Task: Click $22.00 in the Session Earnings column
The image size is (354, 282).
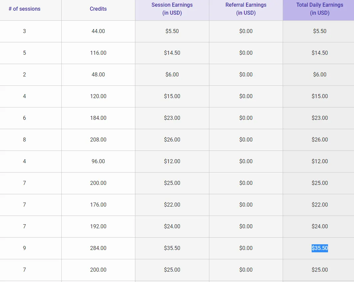Action: (172, 205)
